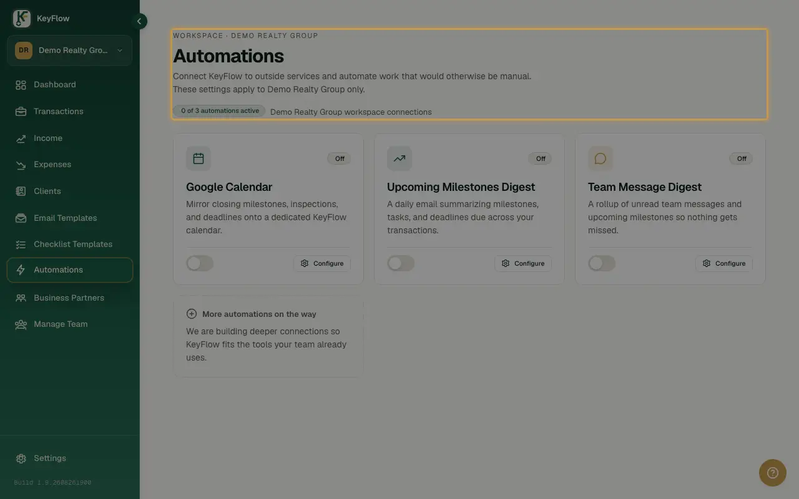799x499 pixels.
Task: Open Business Partners
Action: 69,298
